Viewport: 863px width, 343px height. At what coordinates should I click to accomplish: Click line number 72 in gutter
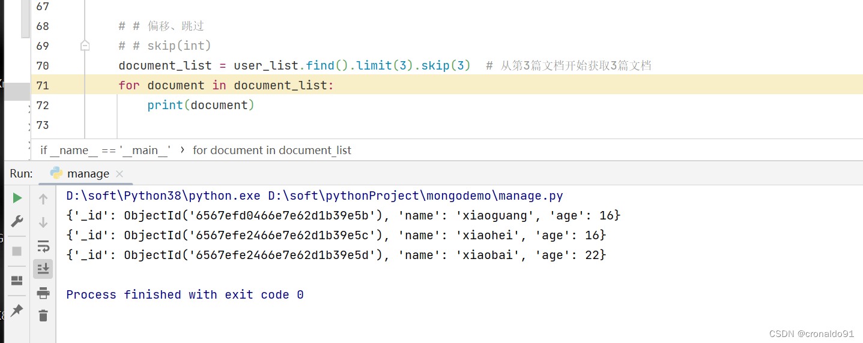[42, 105]
